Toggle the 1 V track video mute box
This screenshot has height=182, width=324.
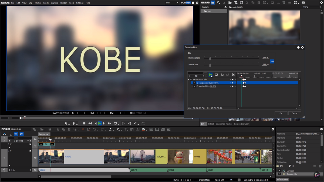point(30,151)
